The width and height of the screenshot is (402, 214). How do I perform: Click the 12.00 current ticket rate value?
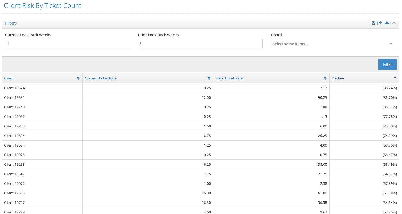[206, 97]
